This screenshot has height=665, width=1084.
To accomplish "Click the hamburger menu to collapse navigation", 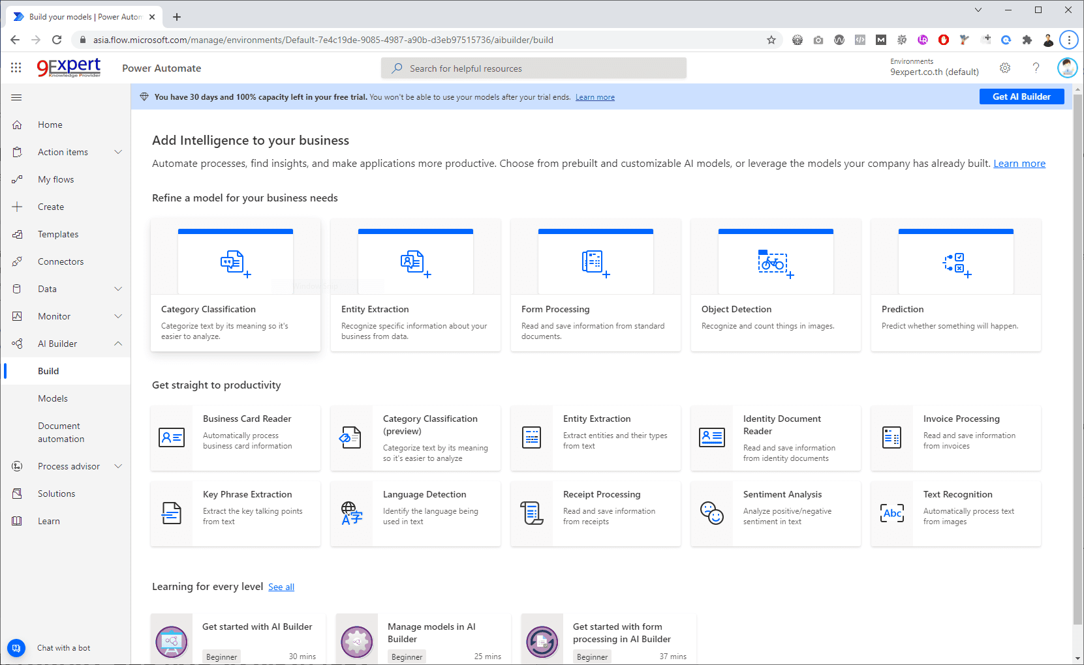I will (16, 97).
